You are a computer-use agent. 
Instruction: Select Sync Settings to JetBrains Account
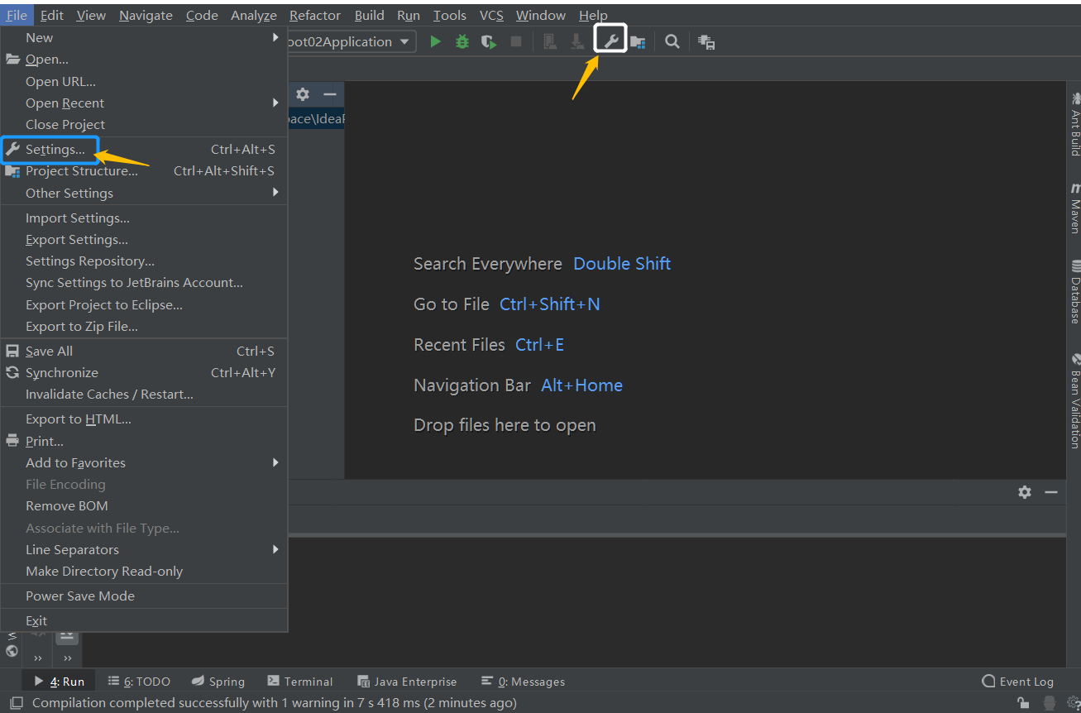(x=144, y=282)
